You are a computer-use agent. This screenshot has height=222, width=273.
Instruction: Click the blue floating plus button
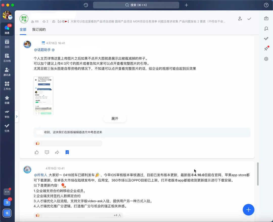[x=248, y=210]
